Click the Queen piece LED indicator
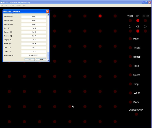Screen dimensions: 152x128 pos(130,75)
